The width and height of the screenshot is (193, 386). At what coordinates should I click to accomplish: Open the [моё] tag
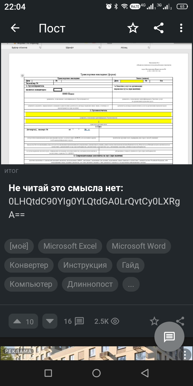[19, 246]
